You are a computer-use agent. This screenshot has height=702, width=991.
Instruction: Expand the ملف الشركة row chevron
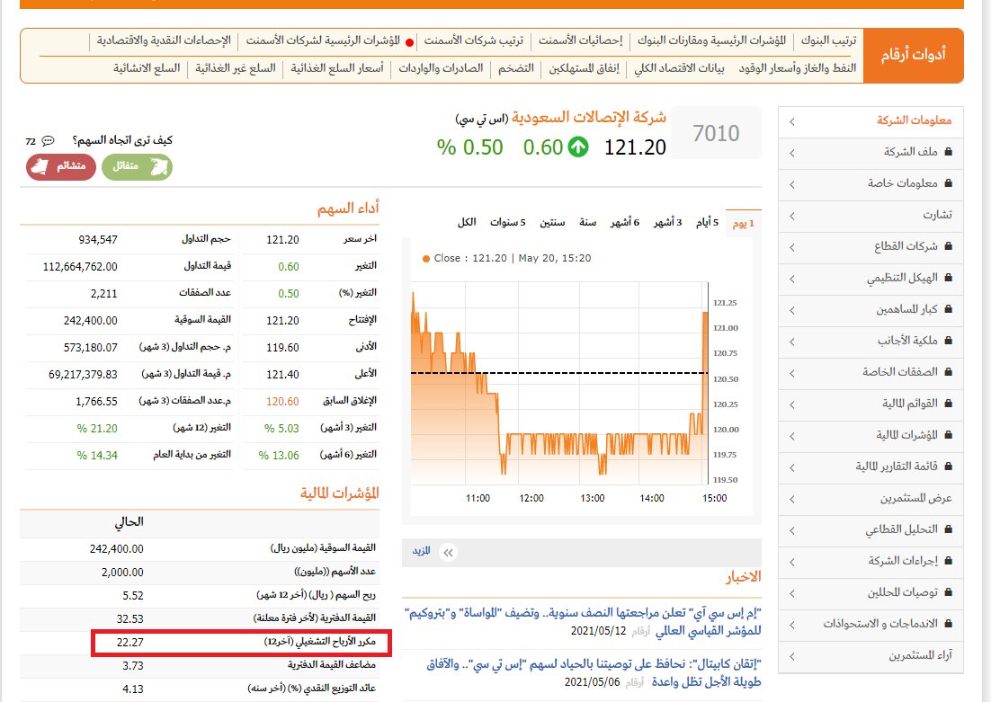[792, 152]
